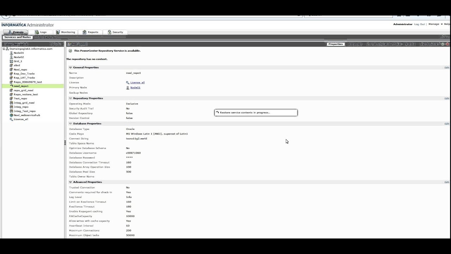Select the Connections sub-tab
The height and width of the screenshot is (254, 451).
tap(47, 37)
